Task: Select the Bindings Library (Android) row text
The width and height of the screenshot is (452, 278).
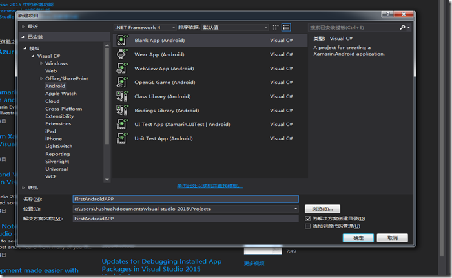Action: tap(167, 111)
